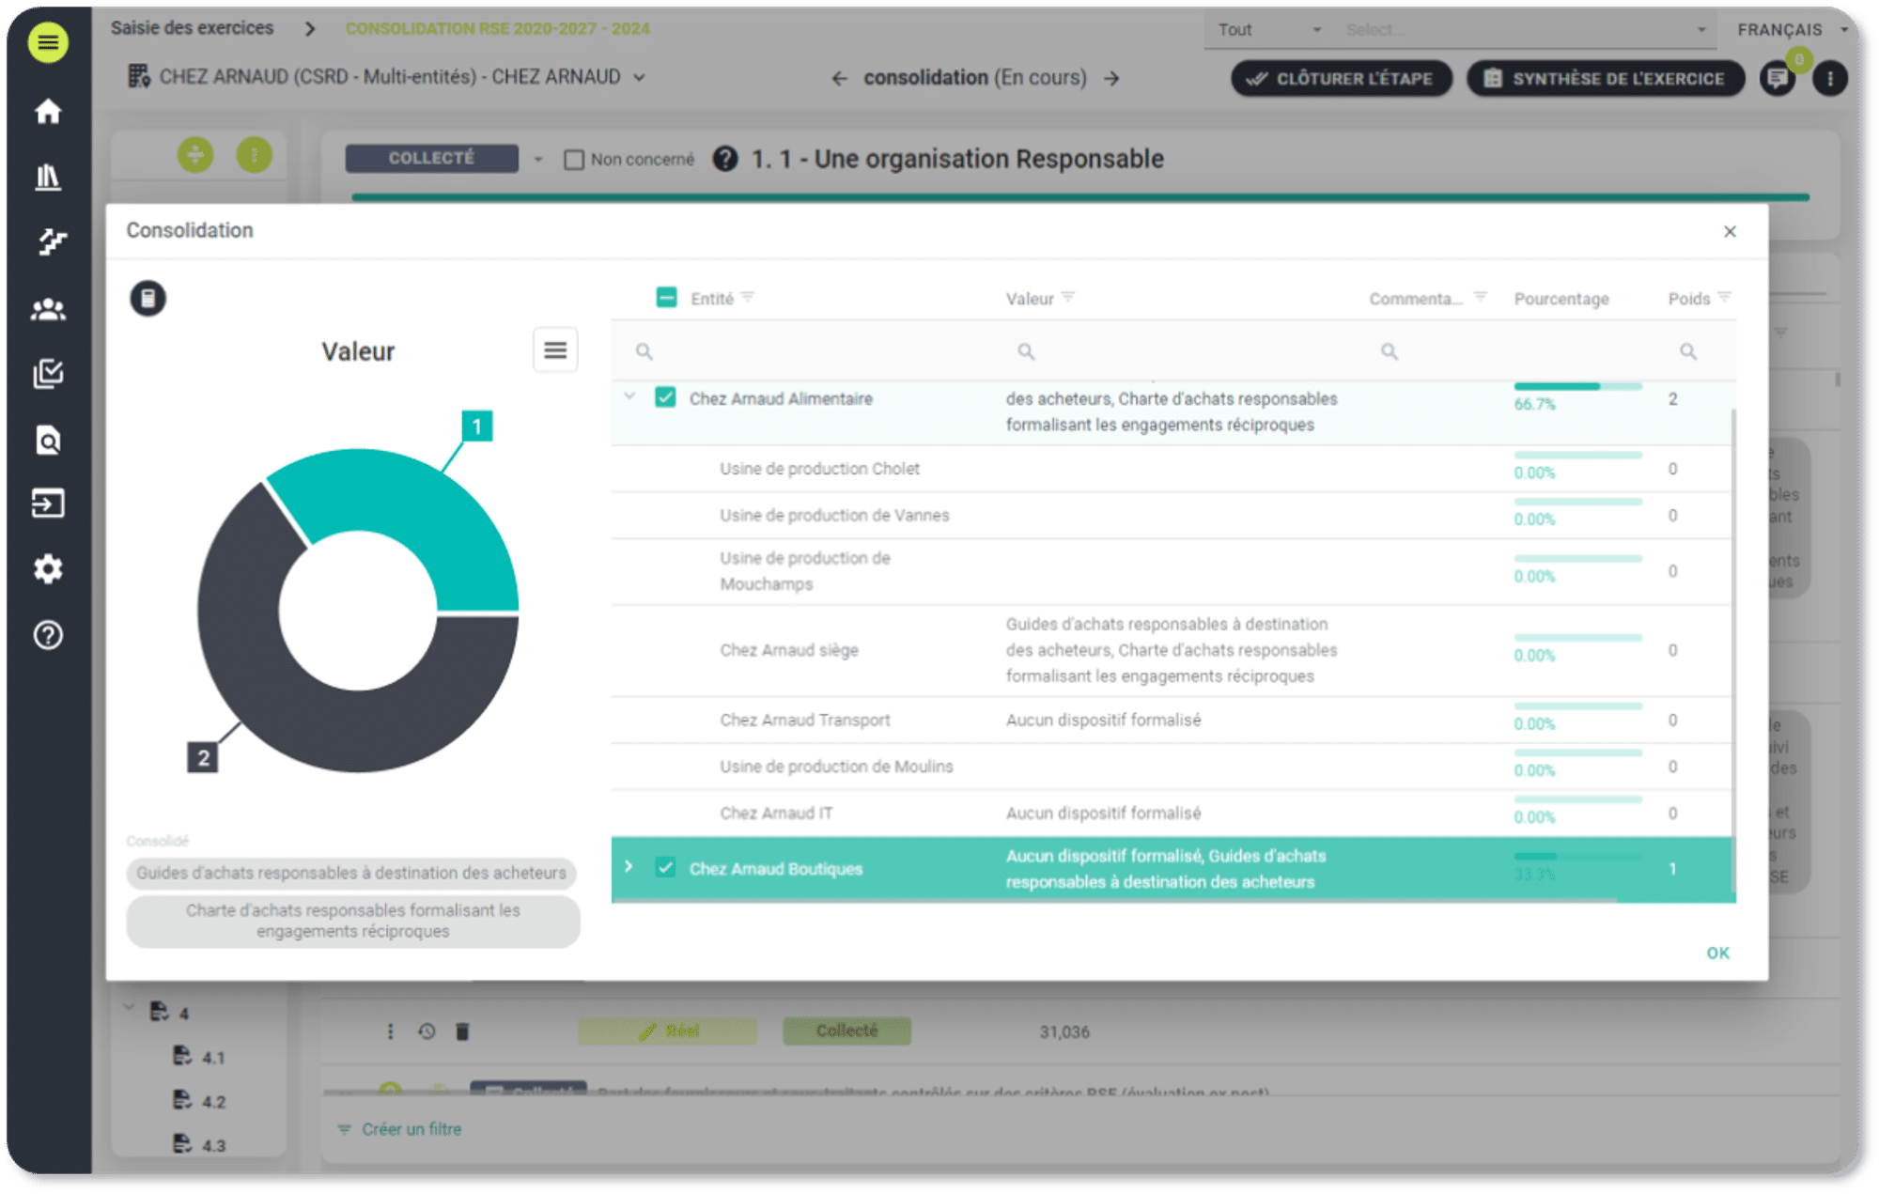Go to next step arrow after consolidation

(x=1111, y=79)
